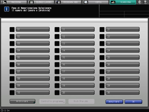Viewport: 149px width, 112px height.
Task: Click the 13:54 time display
Action: [x=7, y=111]
